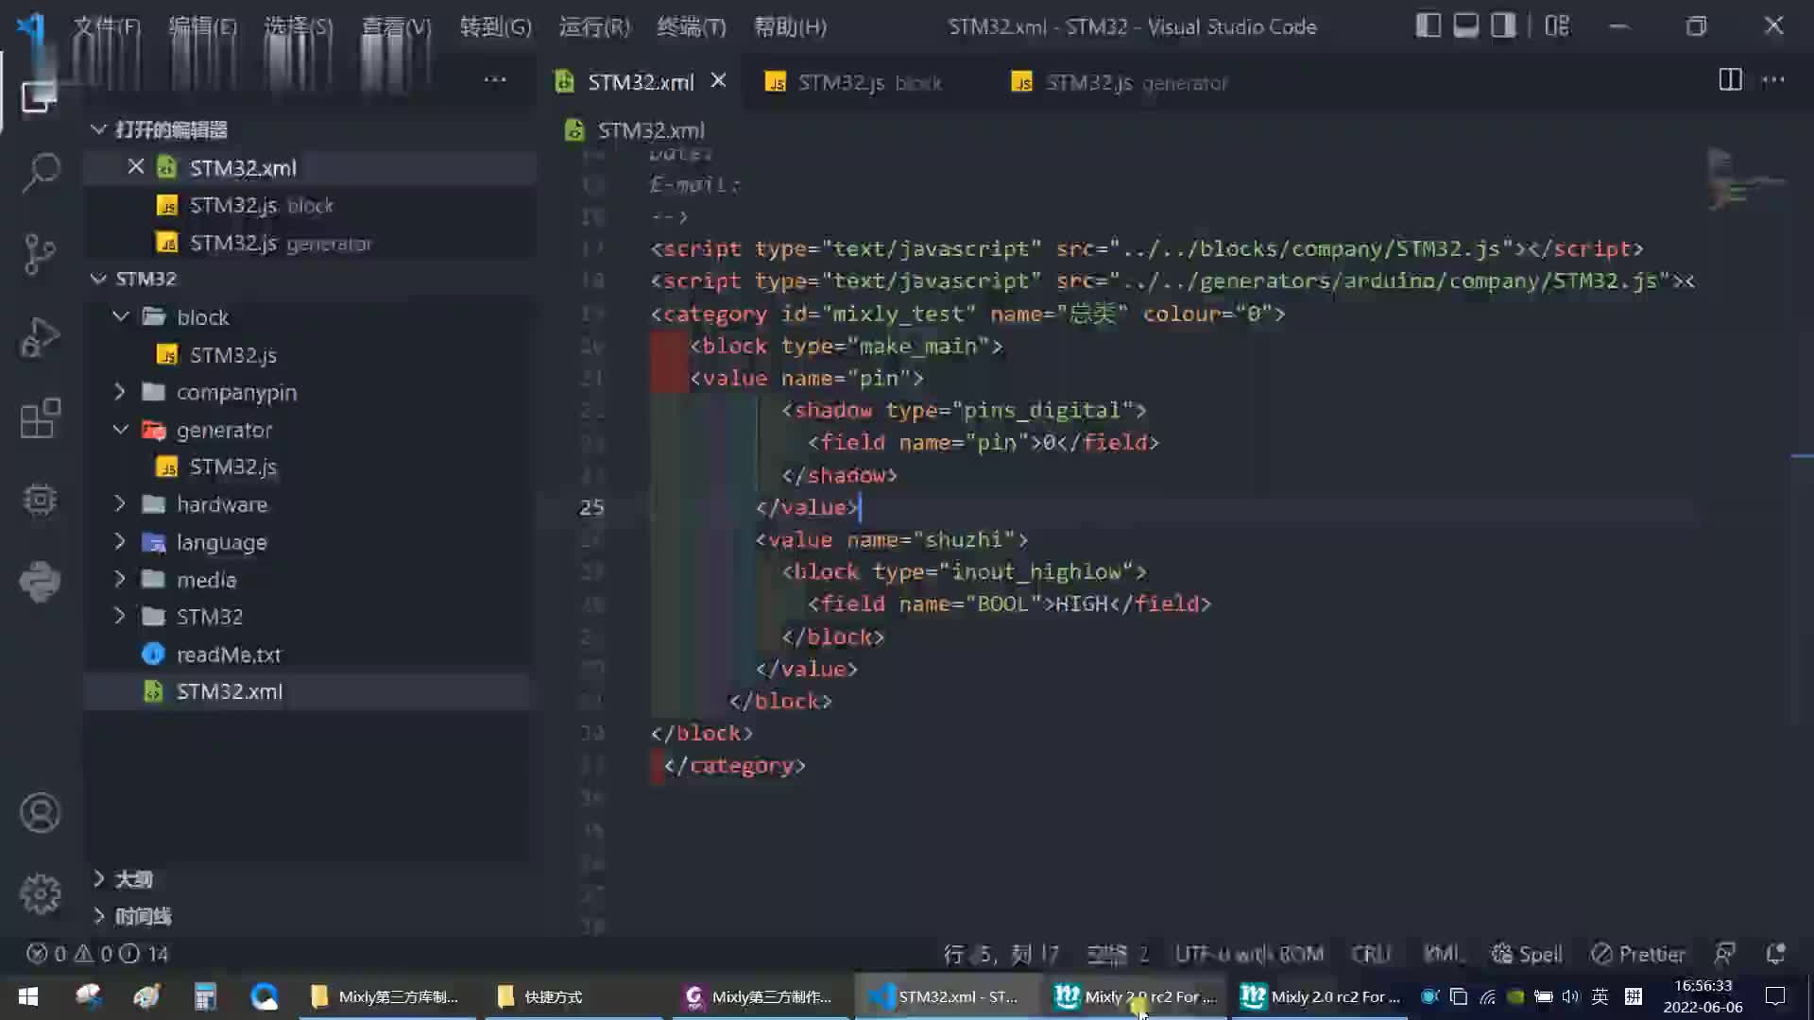1814x1020 pixels.
Task: Open the 转到(G) menu
Action: [x=495, y=26]
